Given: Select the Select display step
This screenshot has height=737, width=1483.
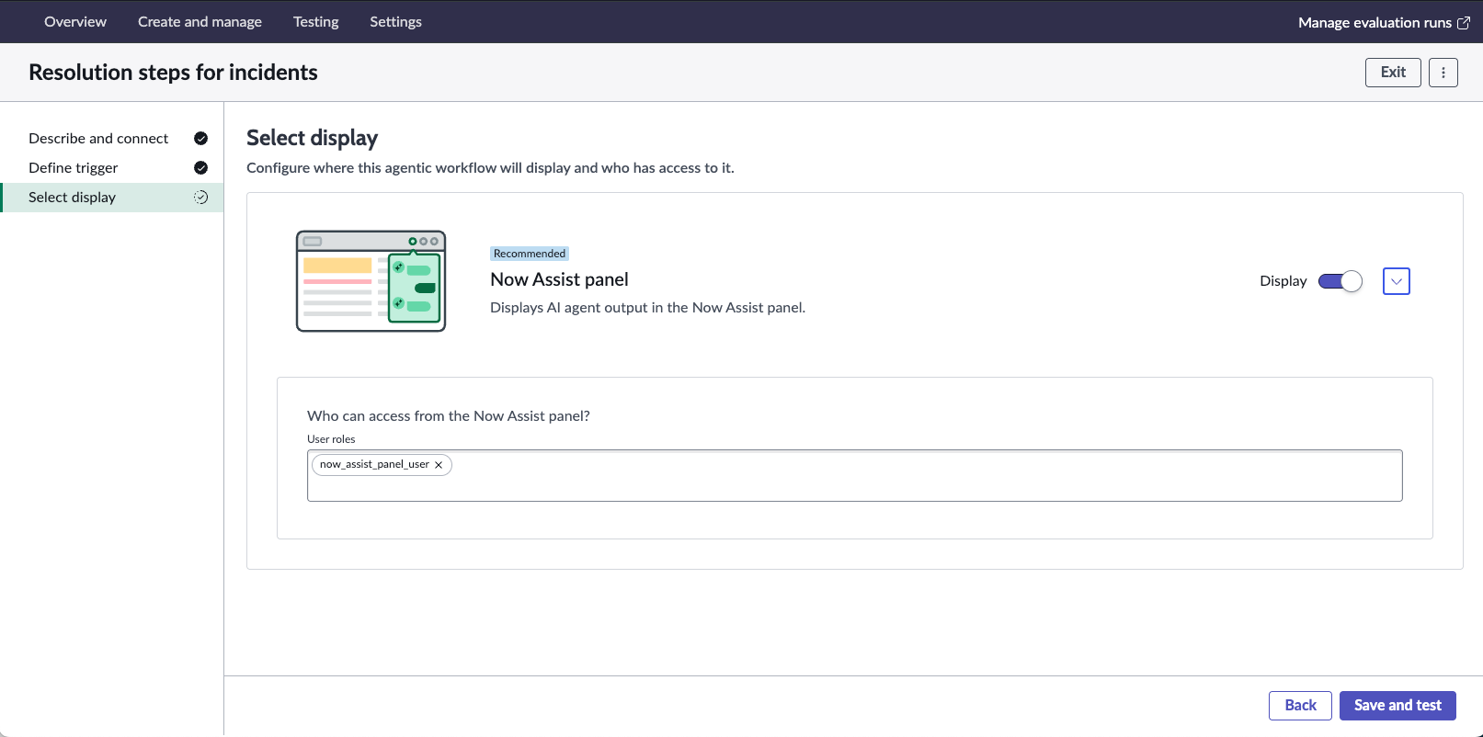Looking at the screenshot, I should tap(112, 197).
